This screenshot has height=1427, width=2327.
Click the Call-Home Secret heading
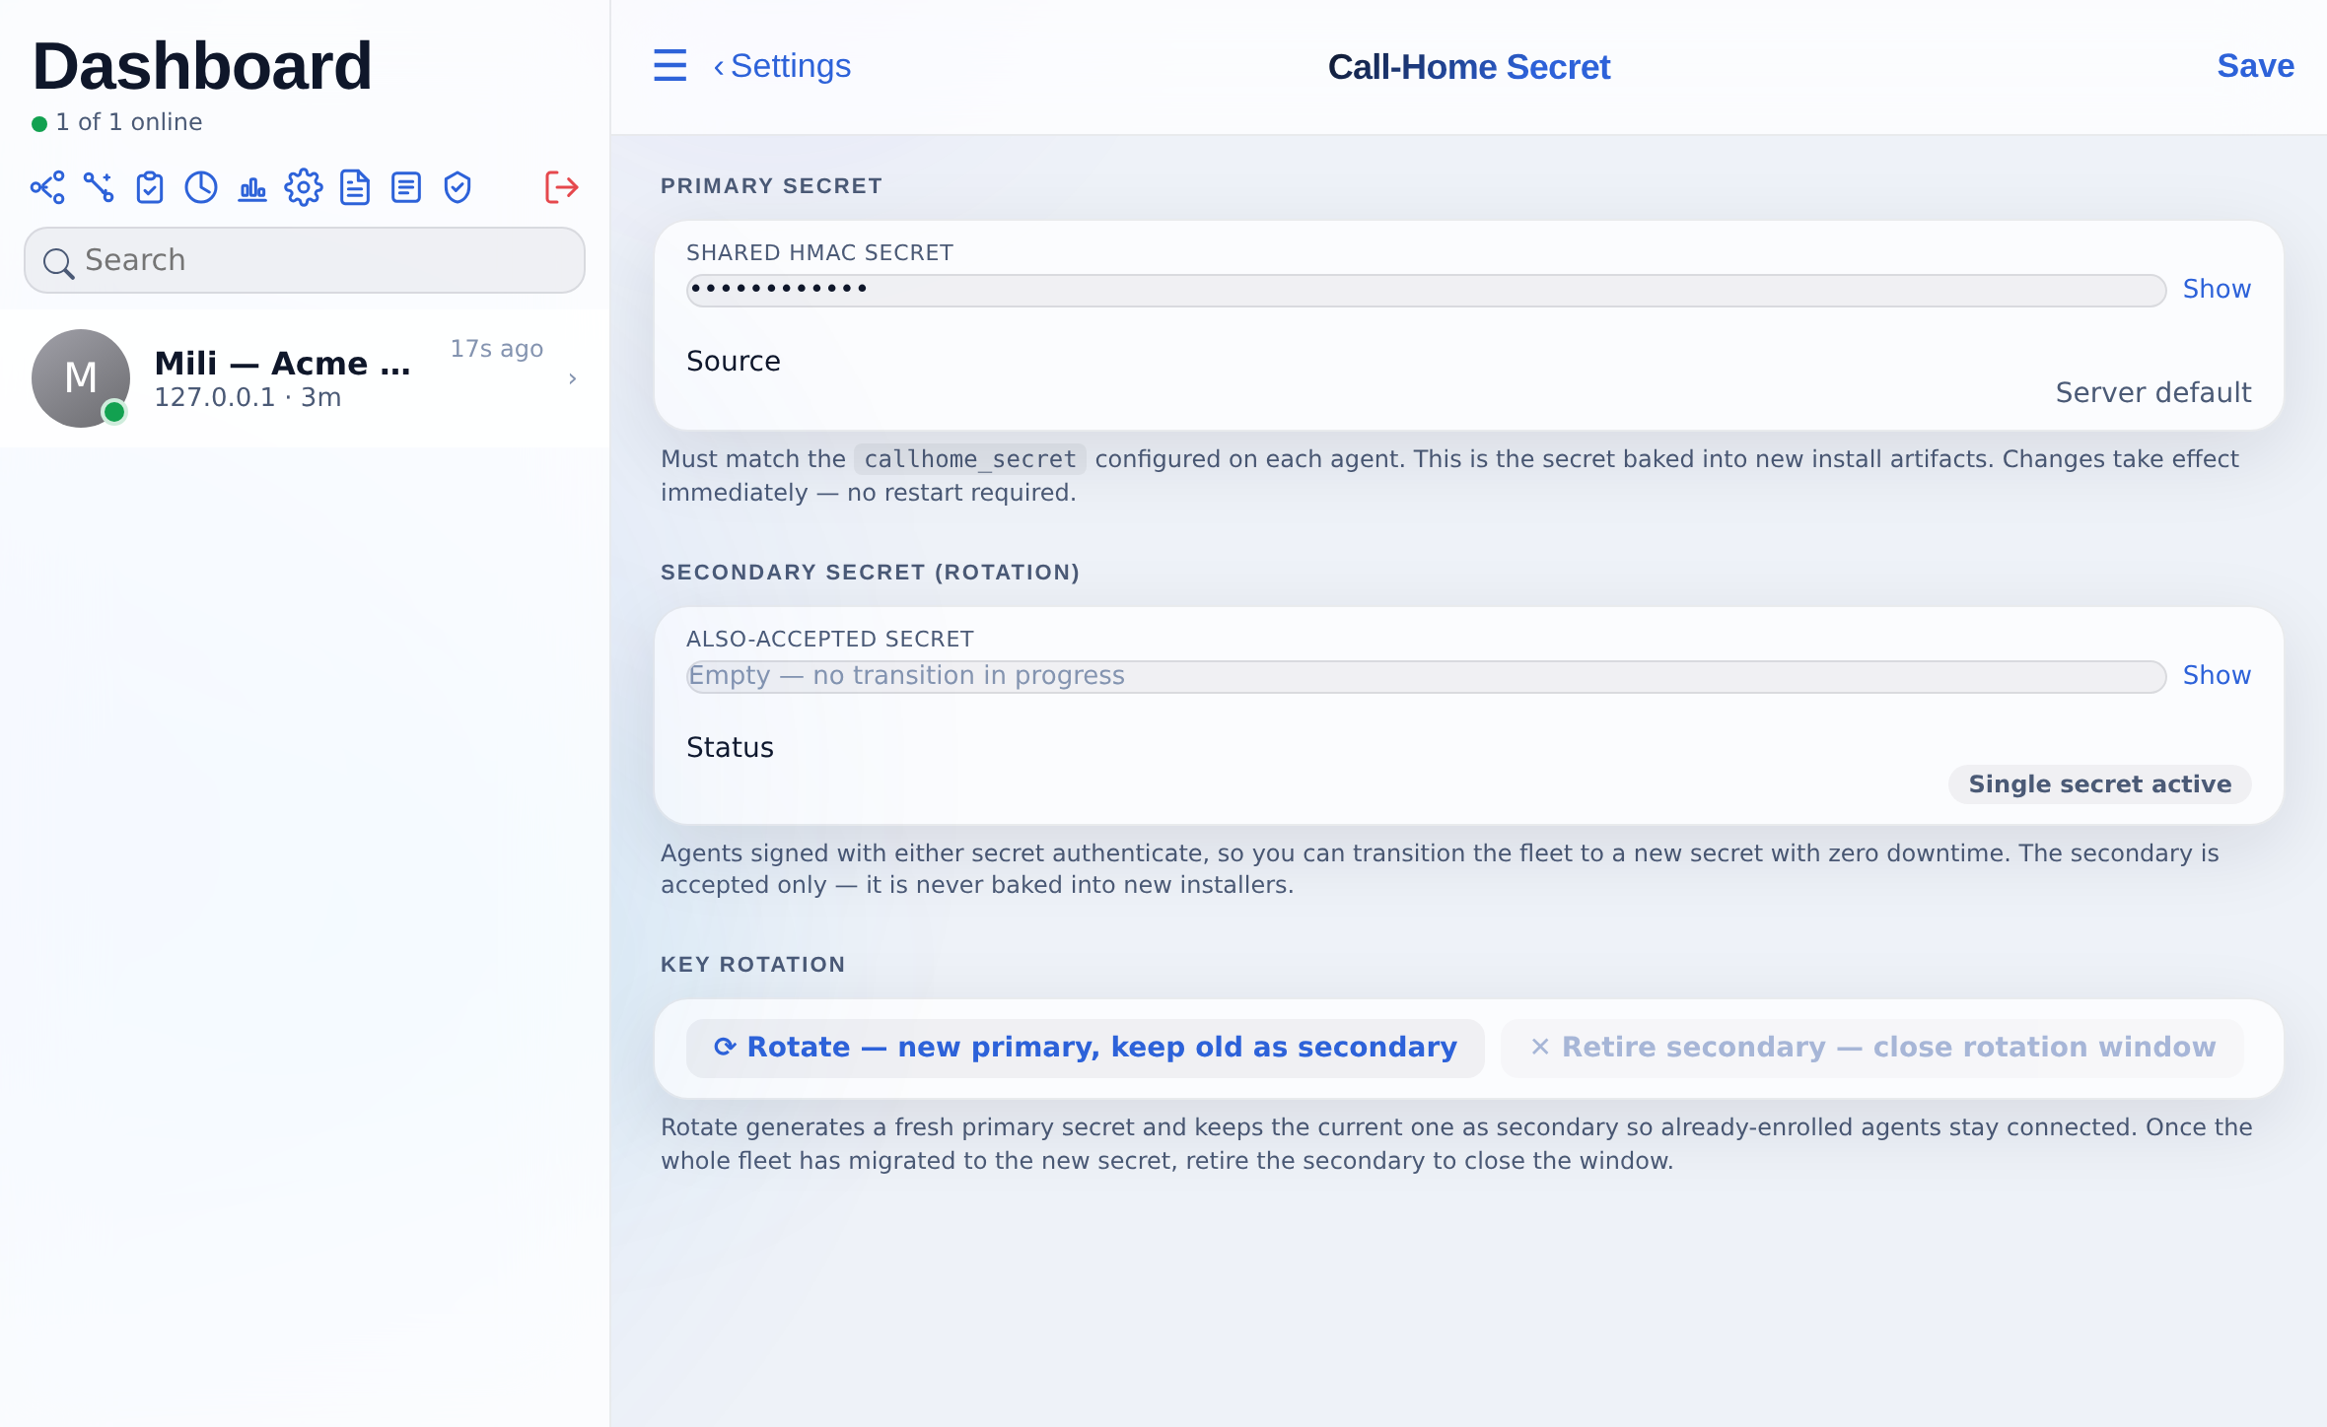[1468, 67]
